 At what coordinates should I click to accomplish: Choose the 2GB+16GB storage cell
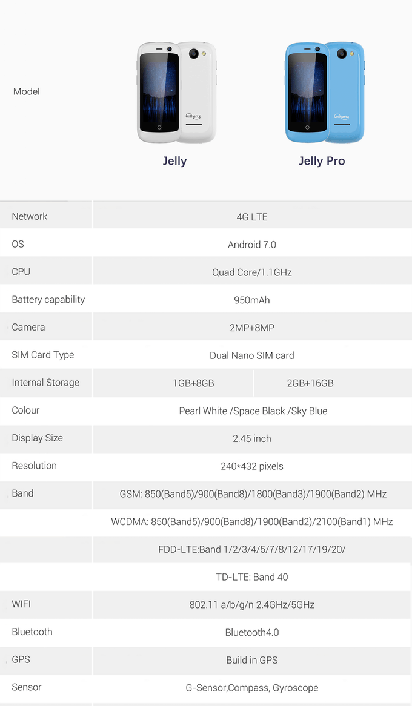pos(310,383)
